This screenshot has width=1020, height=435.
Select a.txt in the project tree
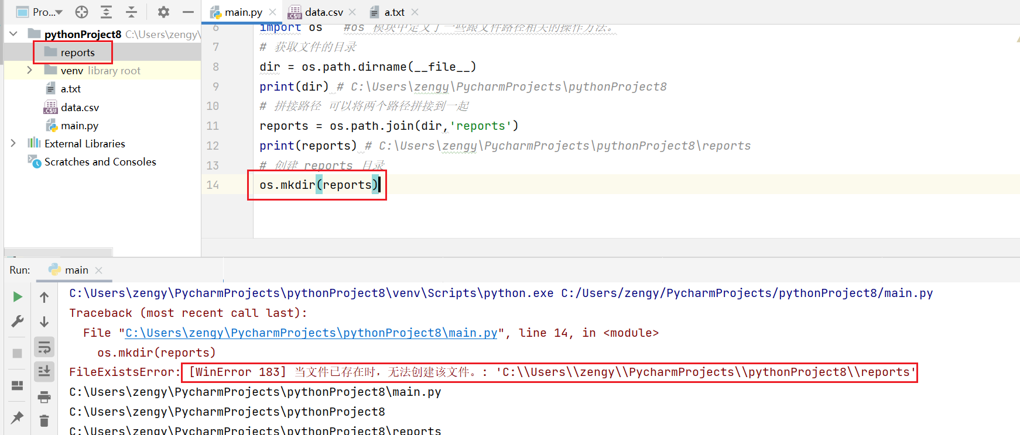71,89
